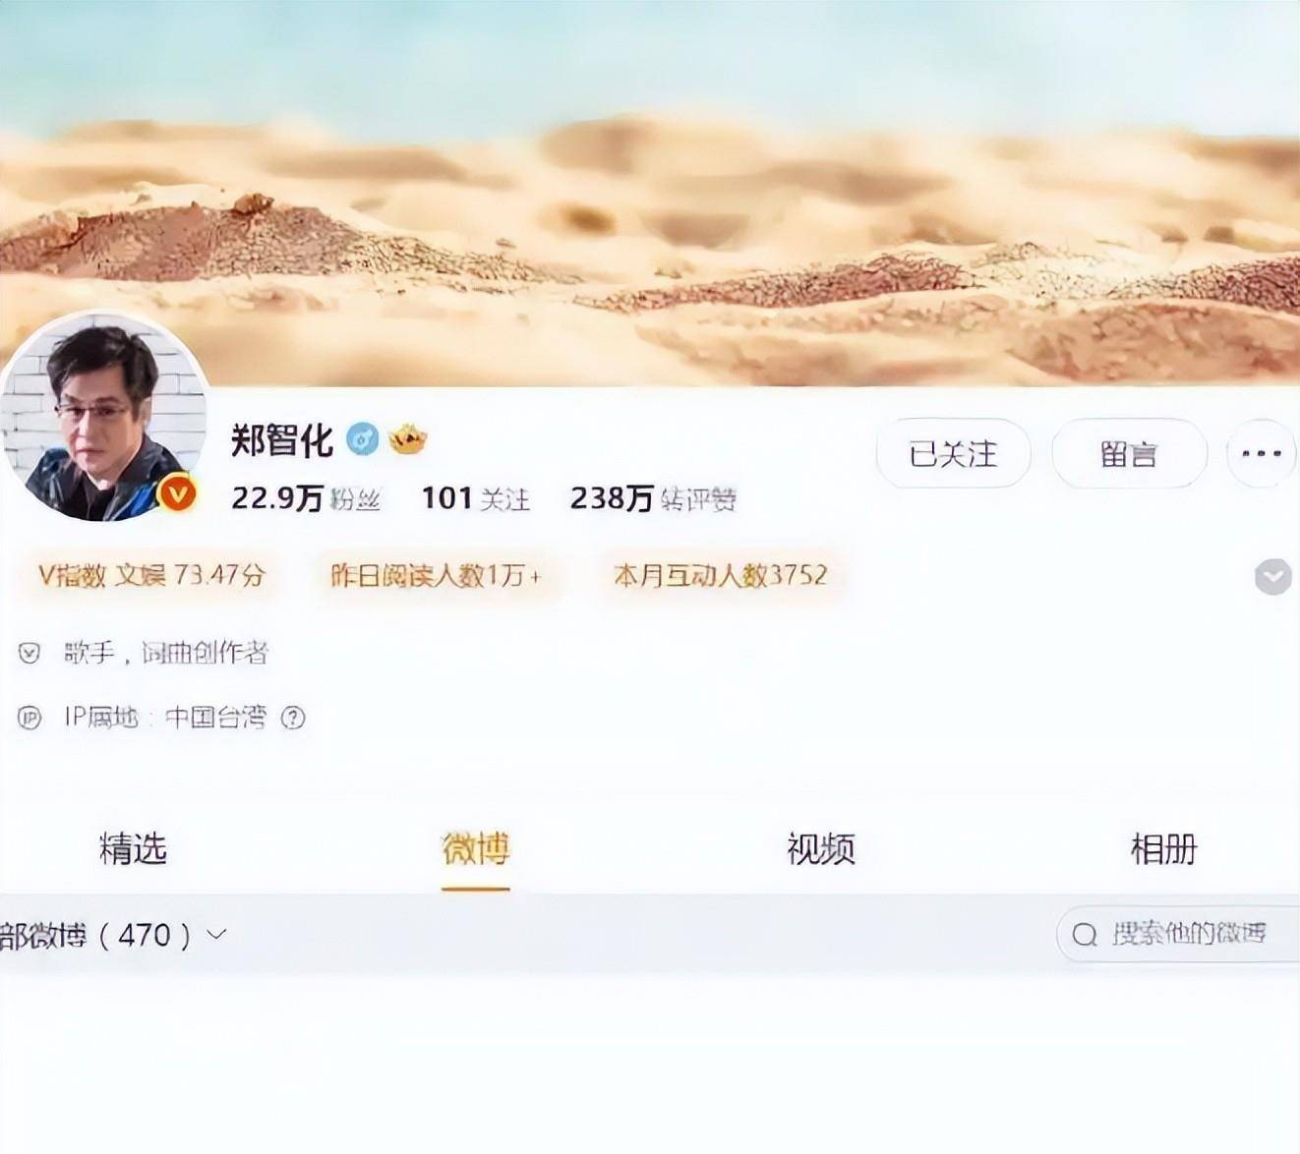Click the V指数 文娱 73.47分 tag
This screenshot has width=1300, height=1154.
click(x=151, y=575)
